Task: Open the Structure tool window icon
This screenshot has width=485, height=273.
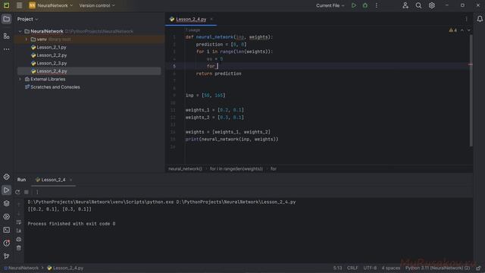Action: click(x=6, y=36)
